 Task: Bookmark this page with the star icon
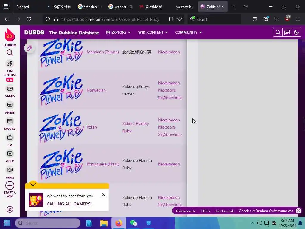coord(180,19)
